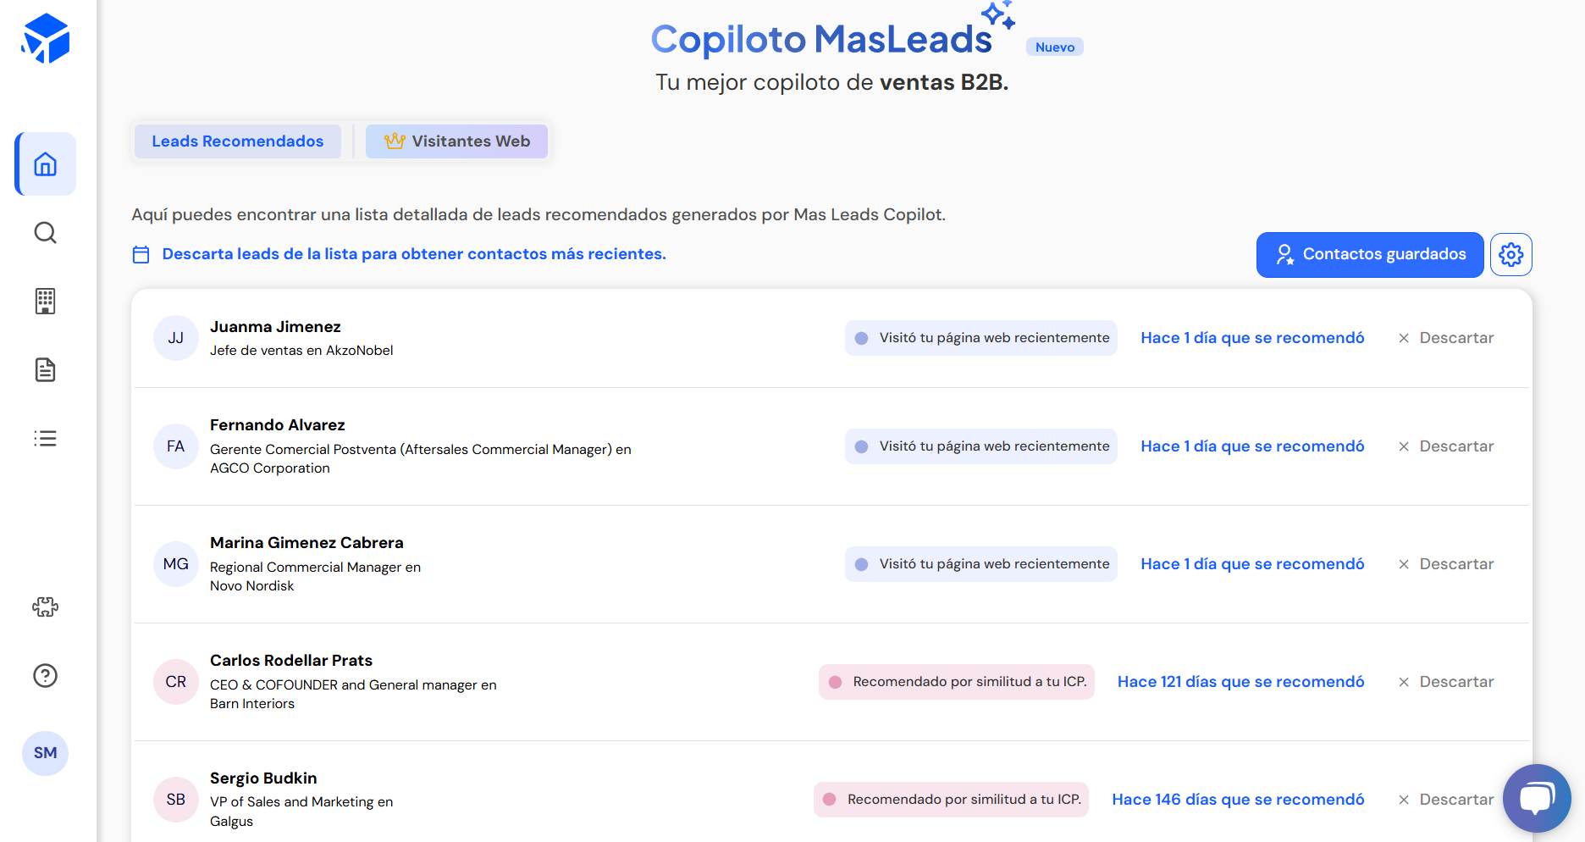Open Copilot settings gear icon
1585x842 pixels.
click(1511, 254)
